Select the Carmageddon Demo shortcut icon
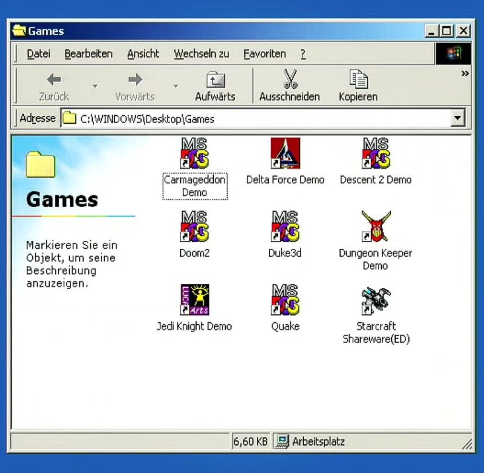This screenshot has height=473, width=484. click(194, 153)
